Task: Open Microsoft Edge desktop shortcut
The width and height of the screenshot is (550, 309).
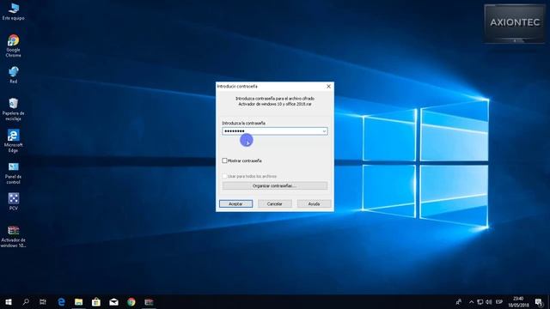Action: tap(14, 141)
